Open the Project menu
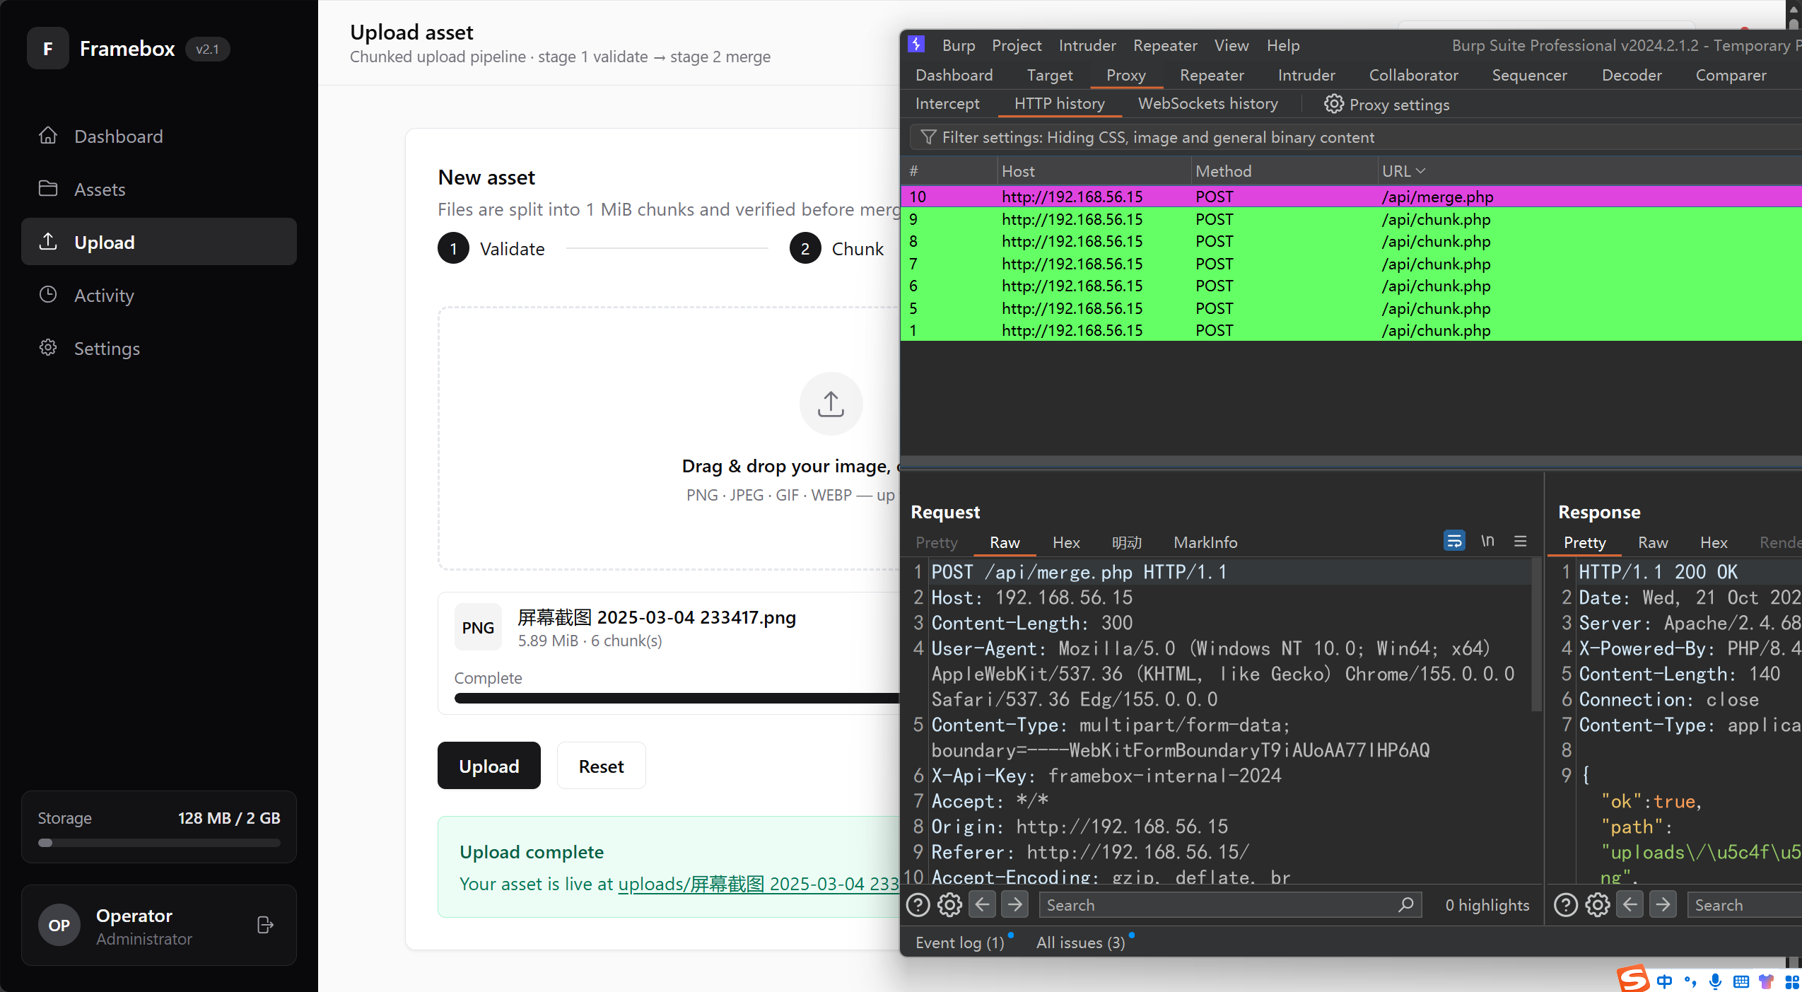This screenshot has width=1802, height=992. (x=1017, y=45)
